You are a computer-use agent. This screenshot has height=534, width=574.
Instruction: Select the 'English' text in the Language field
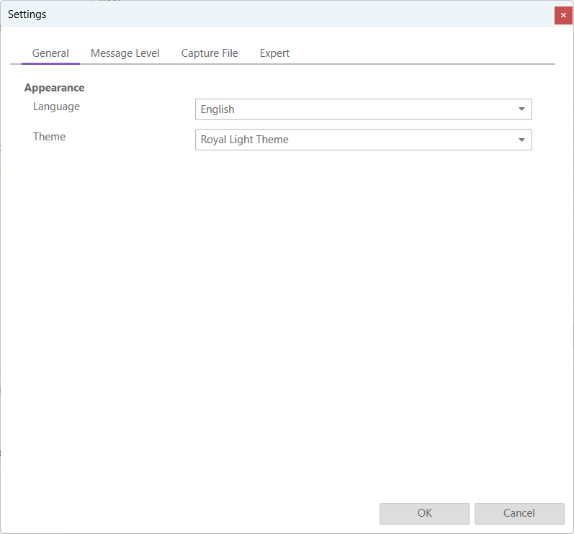218,109
